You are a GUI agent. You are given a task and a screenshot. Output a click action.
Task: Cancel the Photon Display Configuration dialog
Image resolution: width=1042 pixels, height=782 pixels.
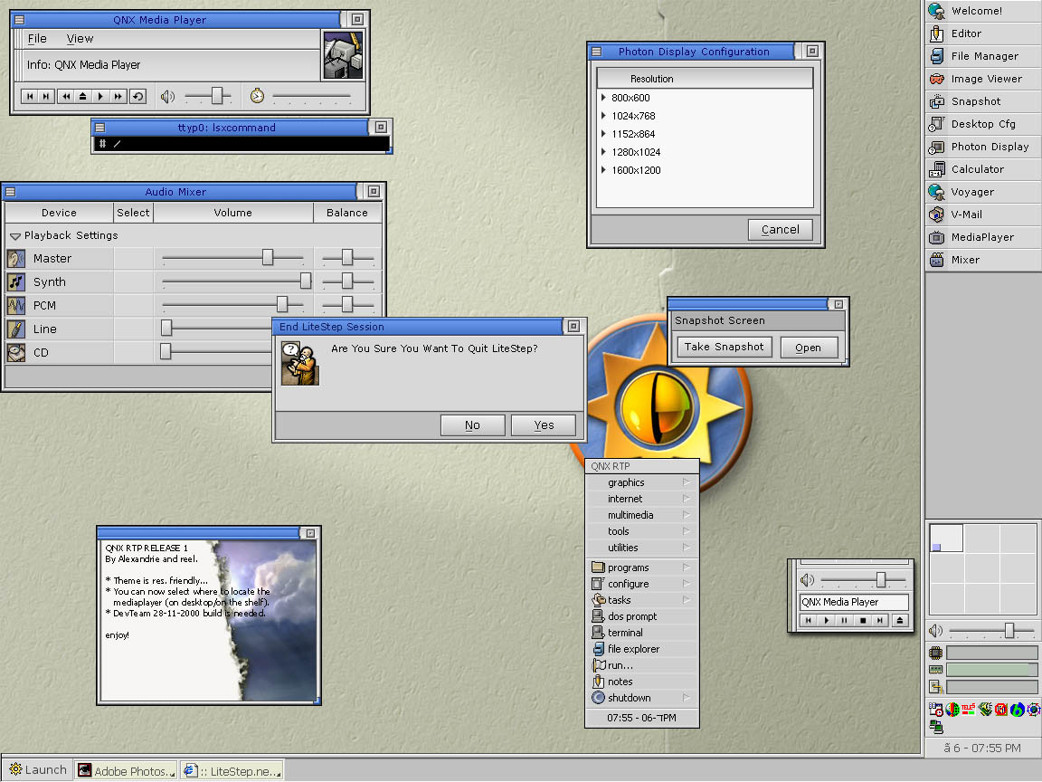(781, 230)
